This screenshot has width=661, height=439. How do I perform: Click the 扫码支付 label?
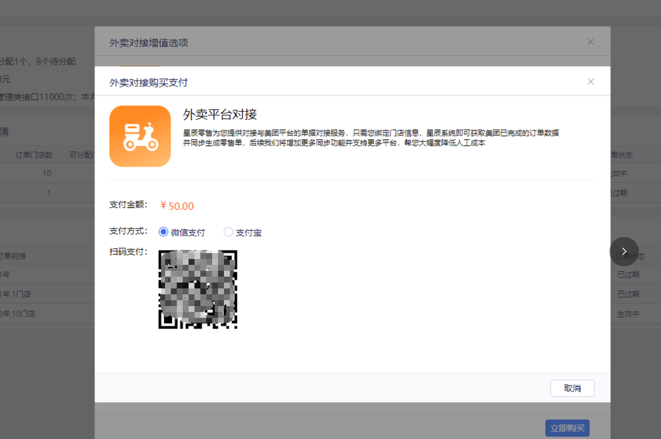[129, 252]
